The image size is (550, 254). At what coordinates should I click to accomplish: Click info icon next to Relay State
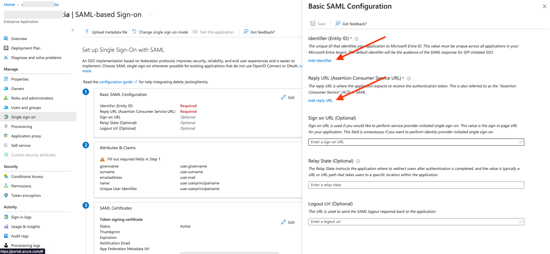358,161
